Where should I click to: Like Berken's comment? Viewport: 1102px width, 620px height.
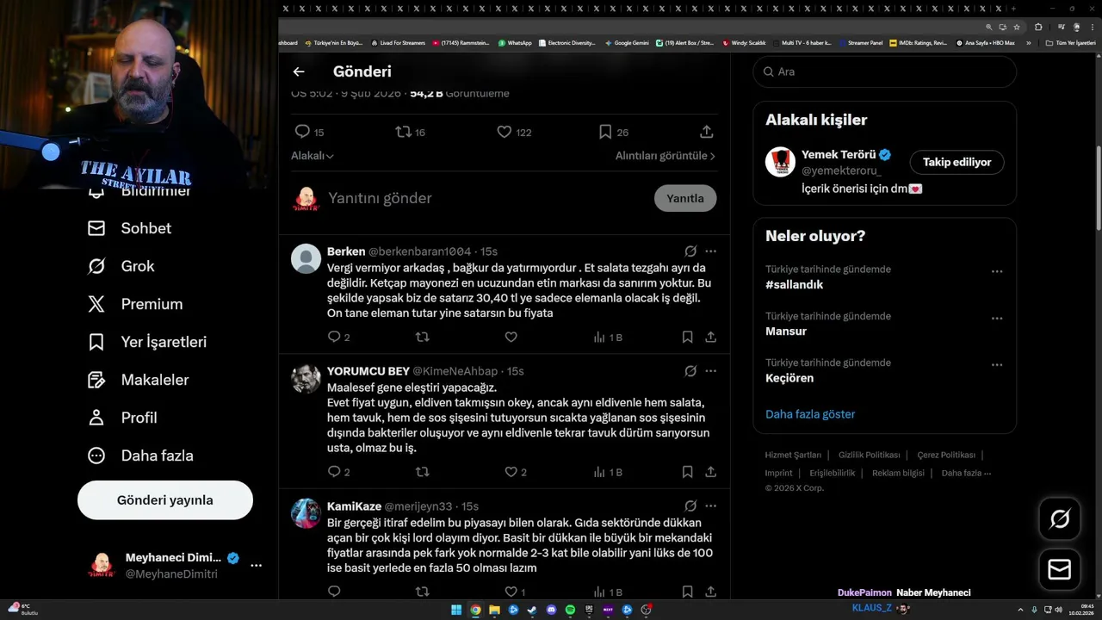pos(511,337)
